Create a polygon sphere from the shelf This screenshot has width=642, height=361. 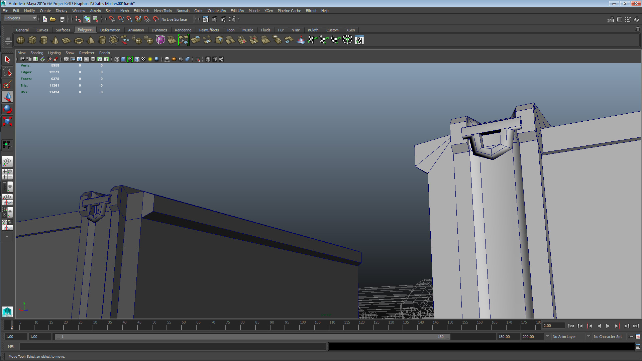20,40
